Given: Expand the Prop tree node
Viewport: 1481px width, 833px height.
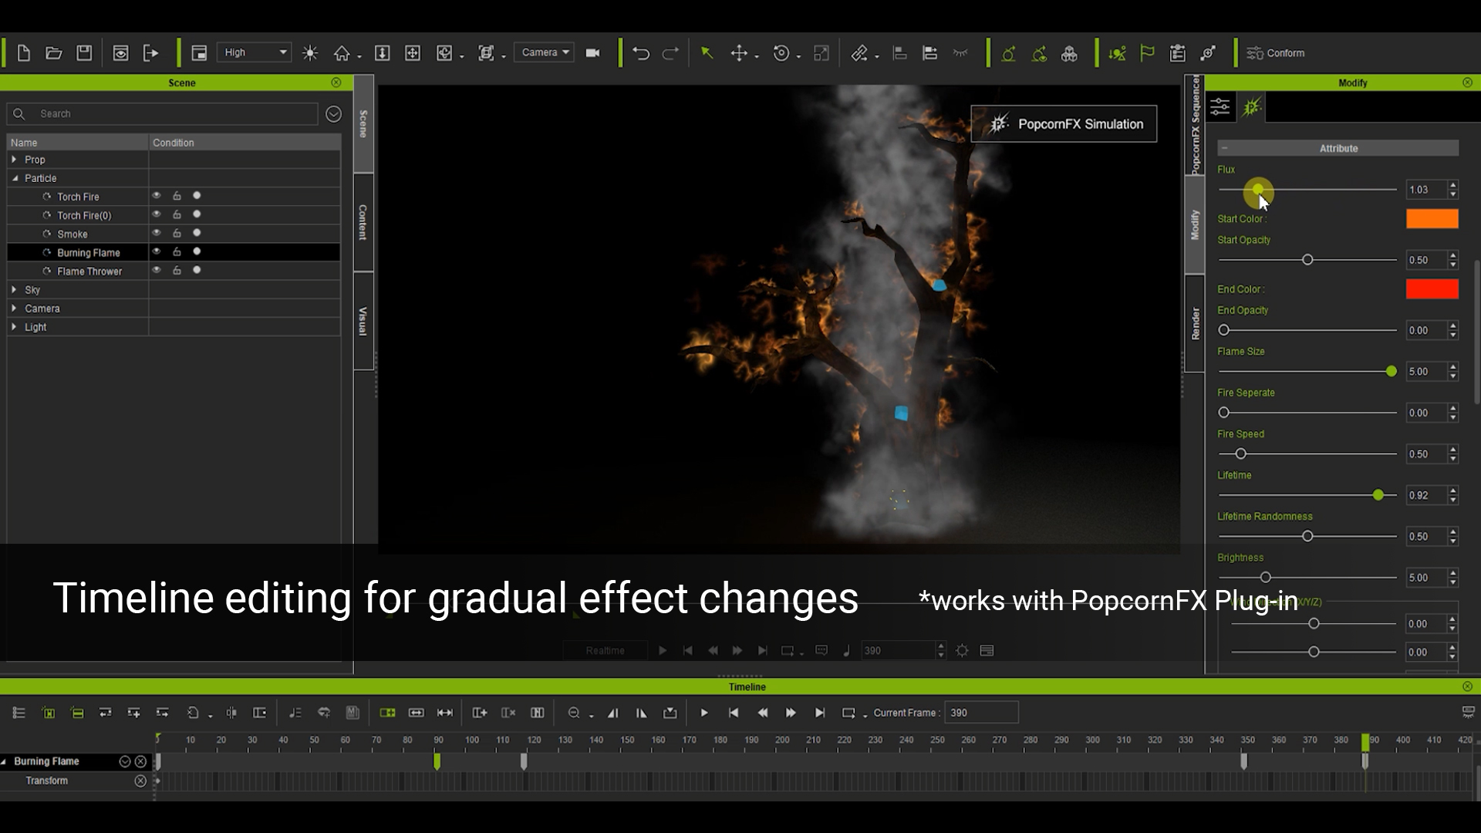Looking at the screenshot, I should 14,160.
